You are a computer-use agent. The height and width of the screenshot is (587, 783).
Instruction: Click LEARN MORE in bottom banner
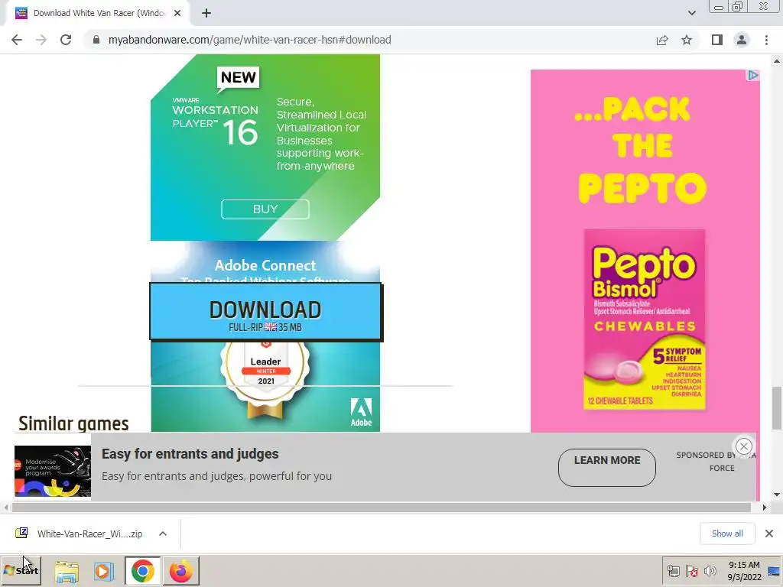click(606, 467)
